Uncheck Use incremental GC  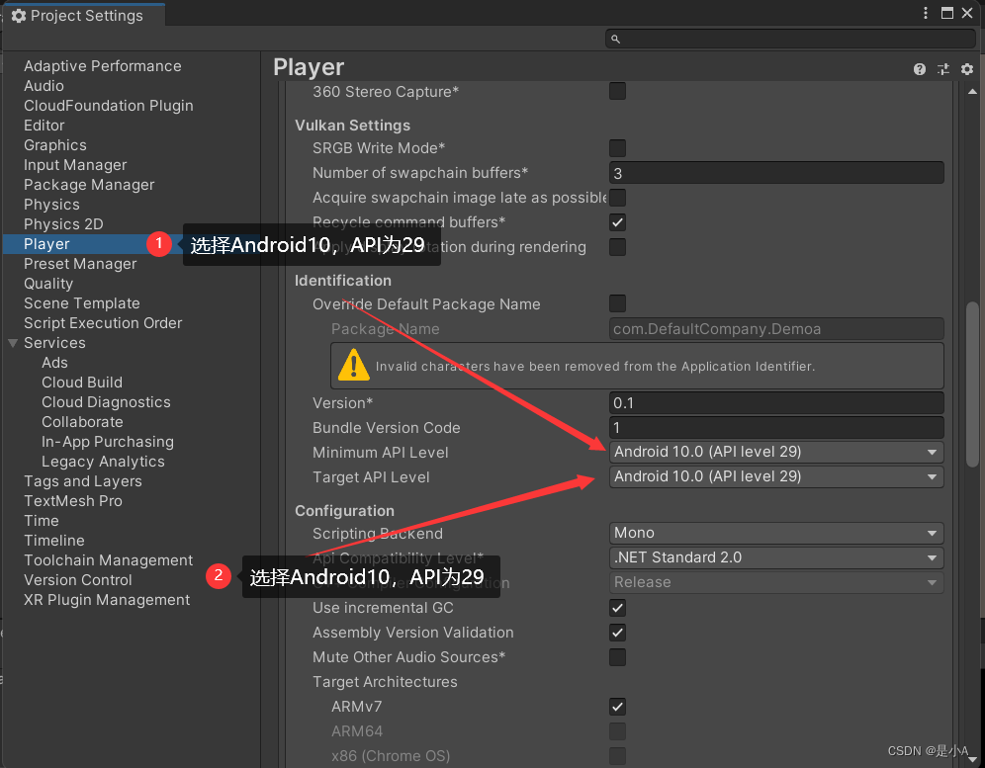click(617, 608)
